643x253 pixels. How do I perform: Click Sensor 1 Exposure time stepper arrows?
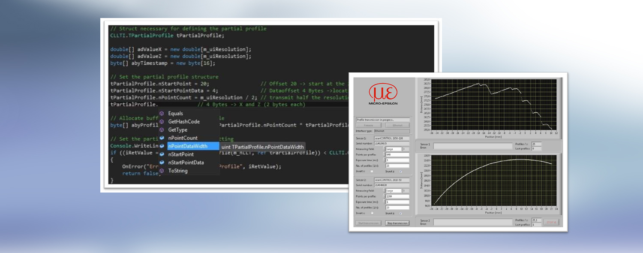[385, 160]
